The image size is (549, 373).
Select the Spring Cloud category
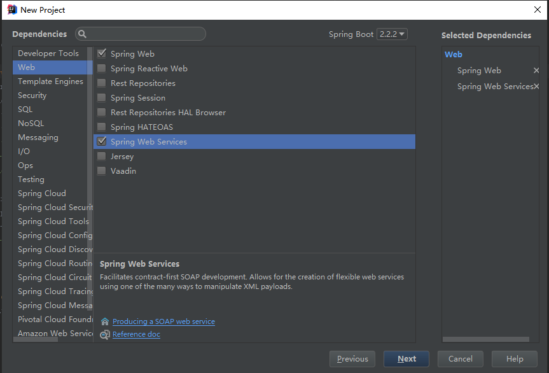tap(41, 194)
